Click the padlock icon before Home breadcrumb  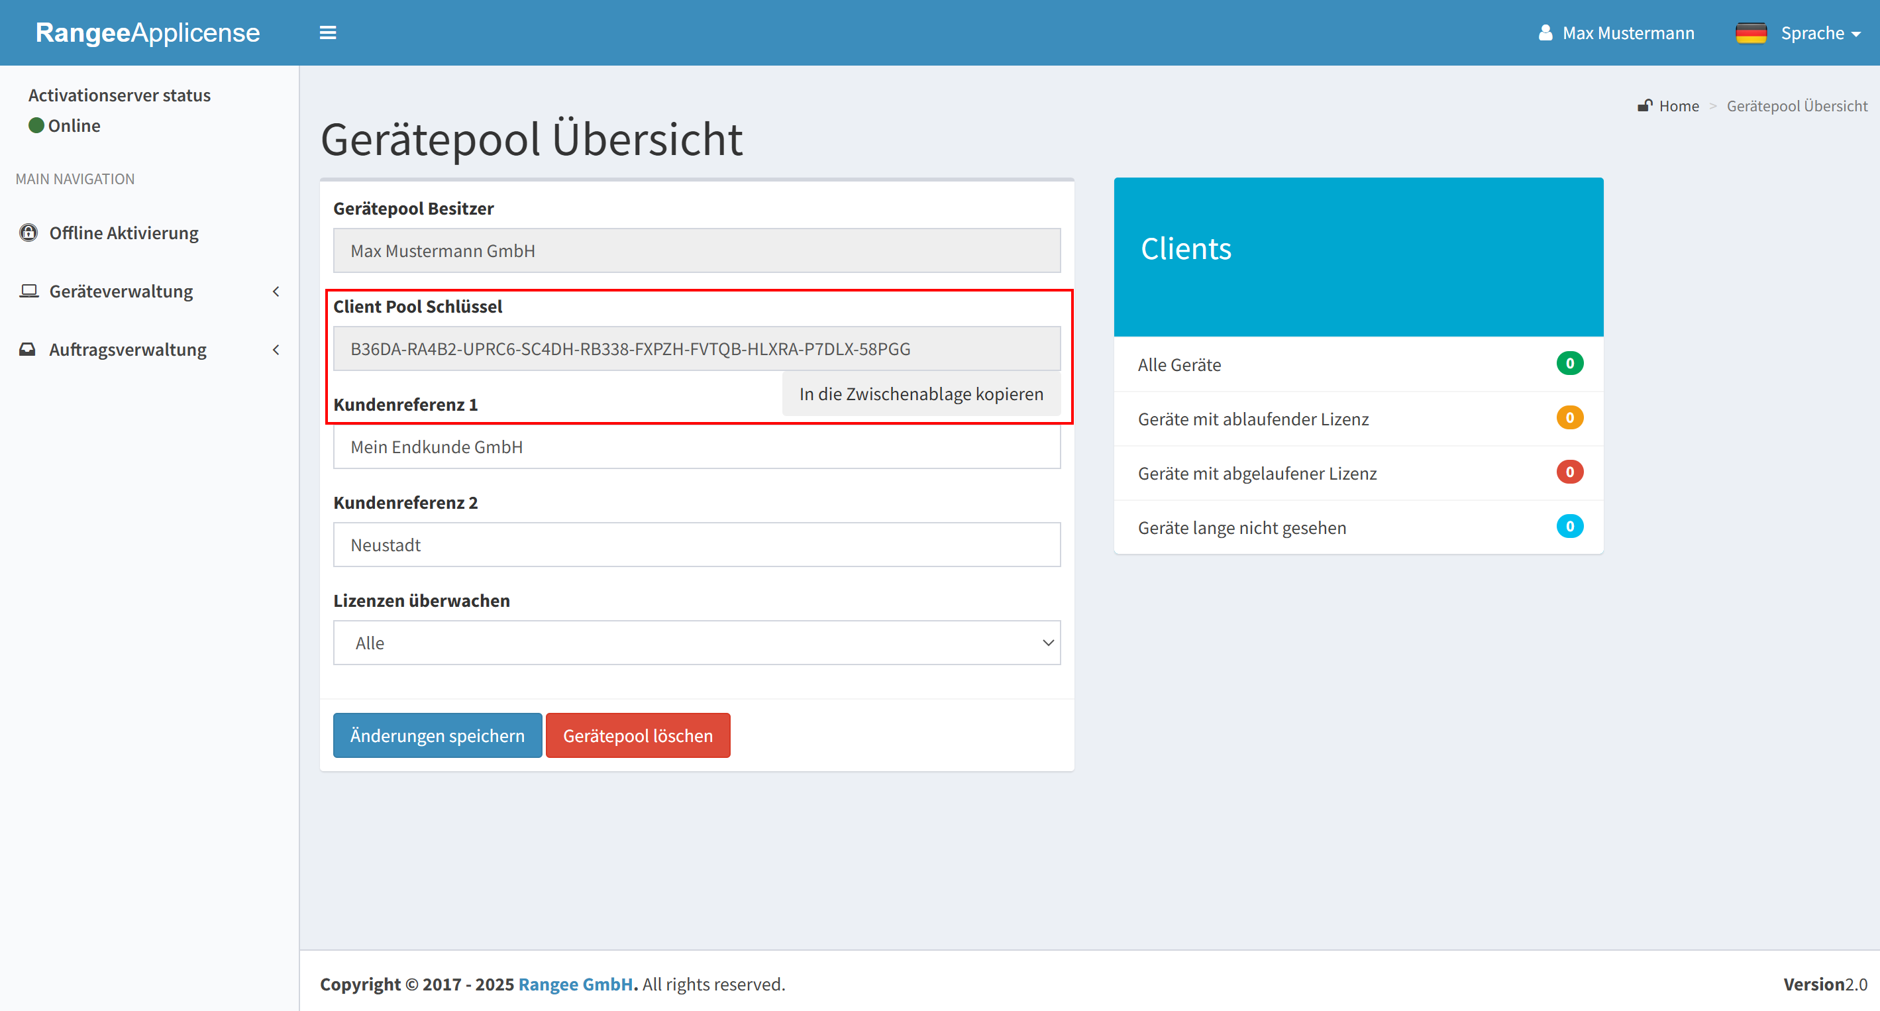[x=1644, y=105]
